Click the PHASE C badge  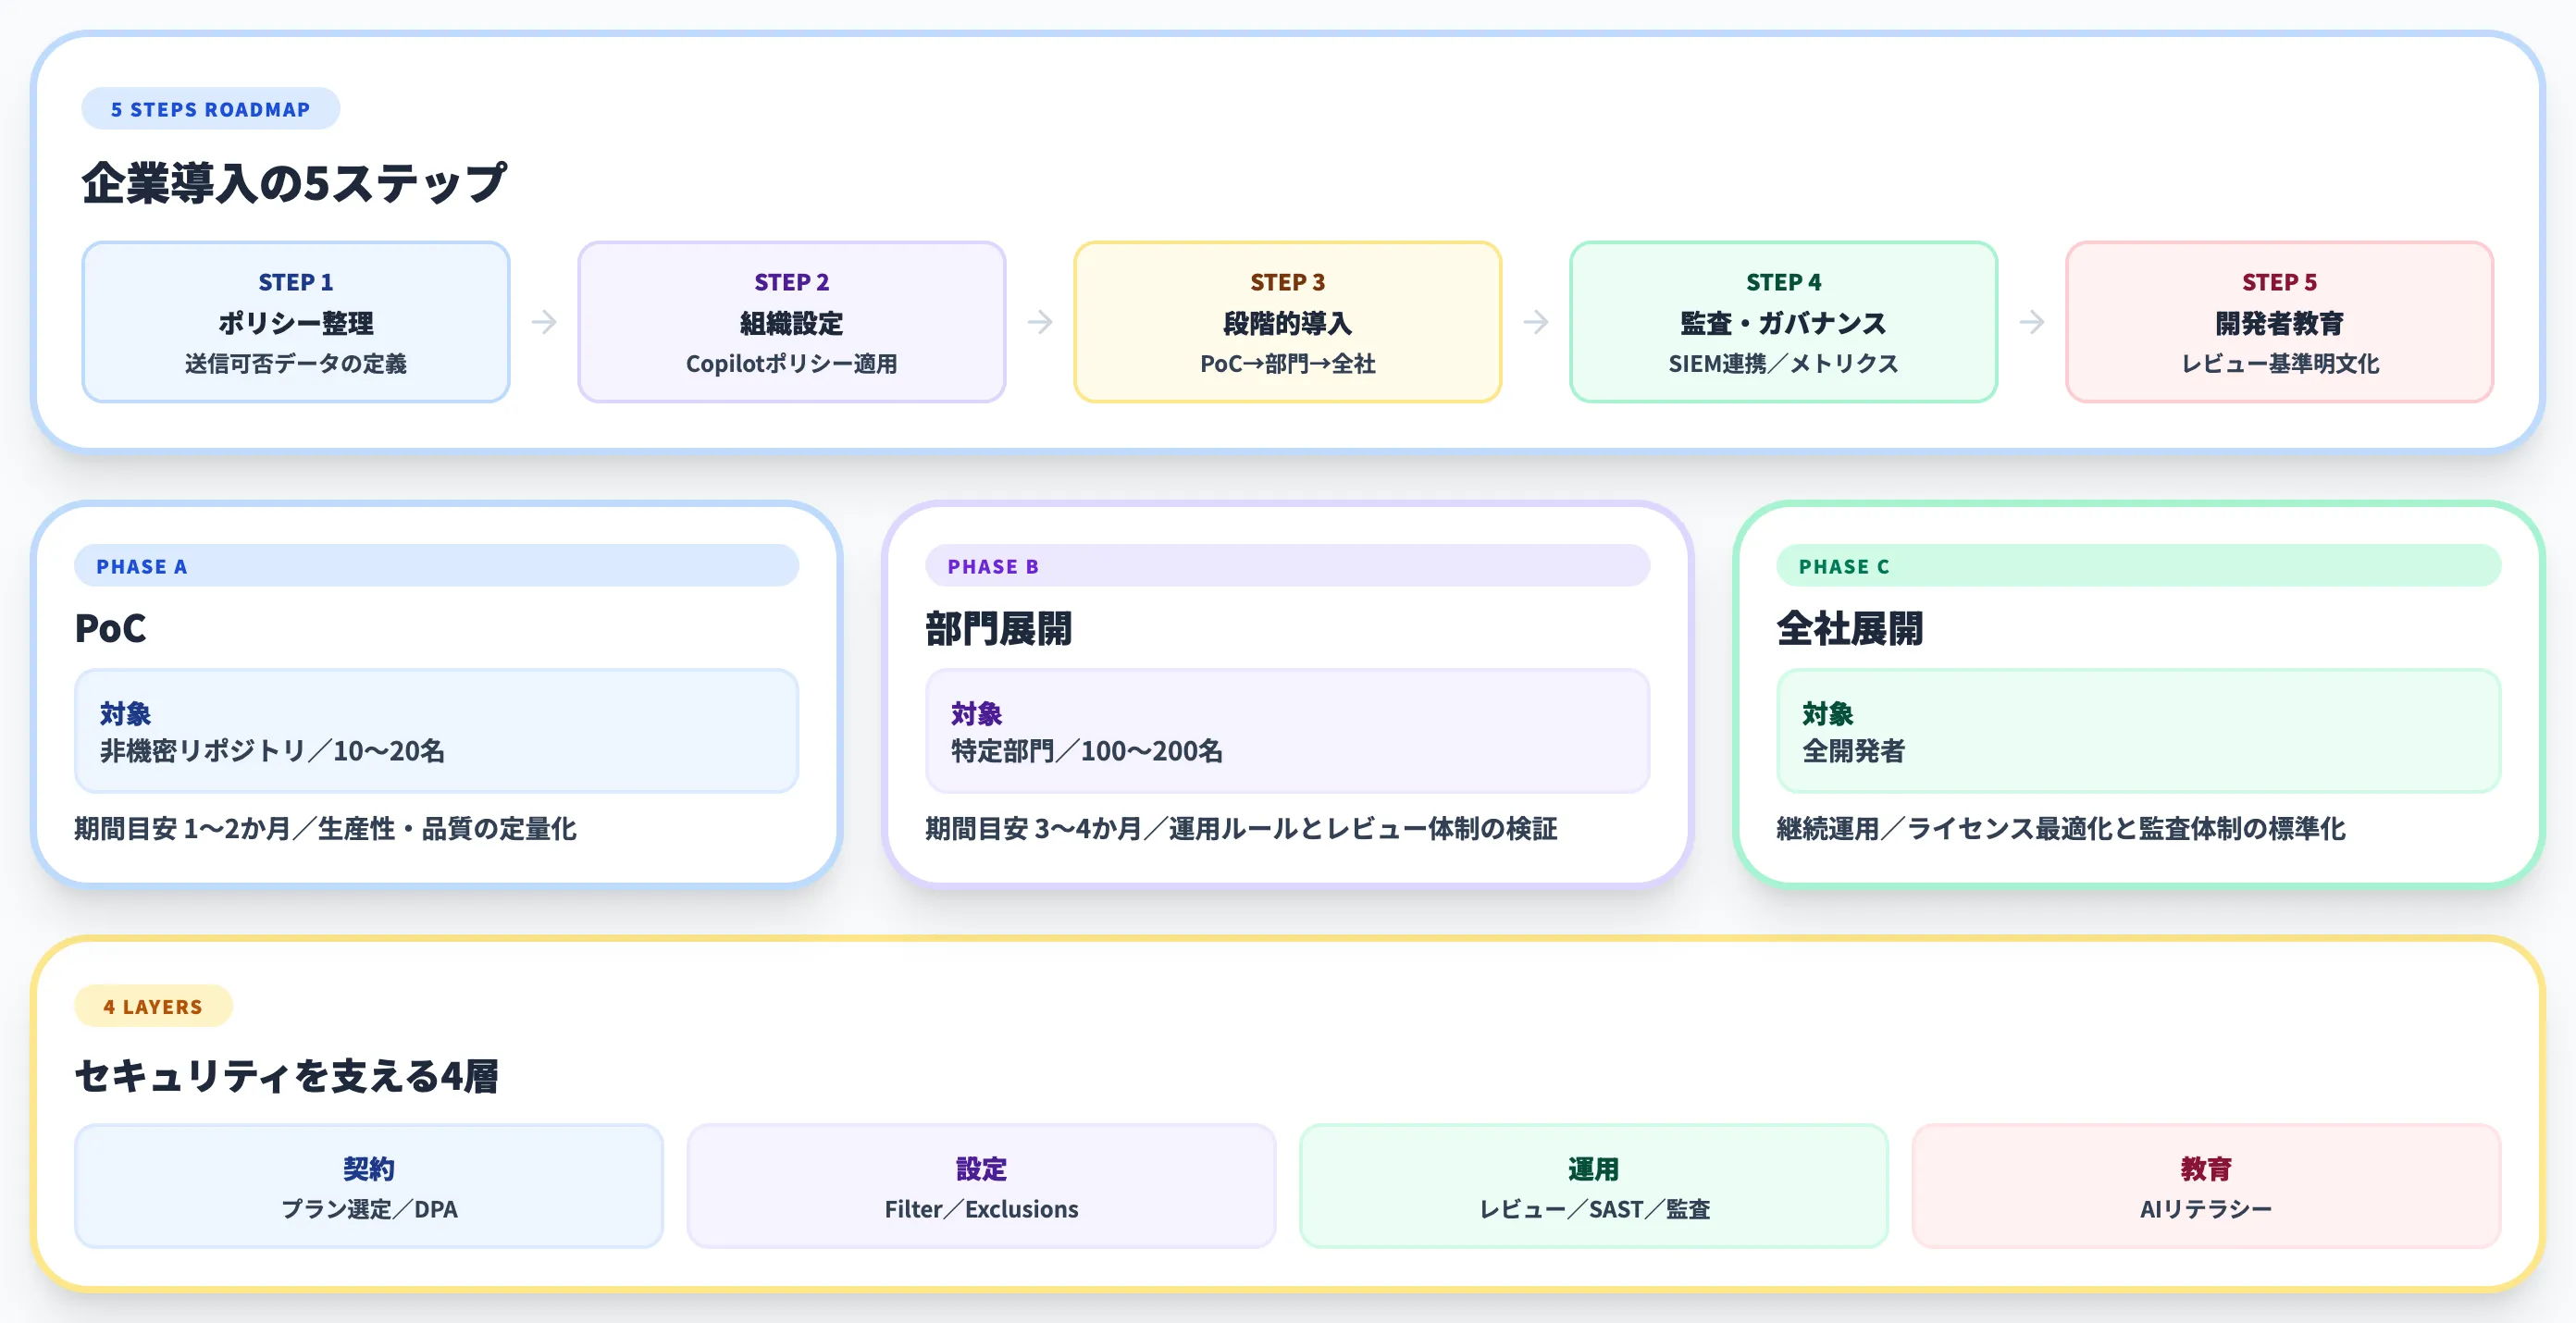[1843, 566]
